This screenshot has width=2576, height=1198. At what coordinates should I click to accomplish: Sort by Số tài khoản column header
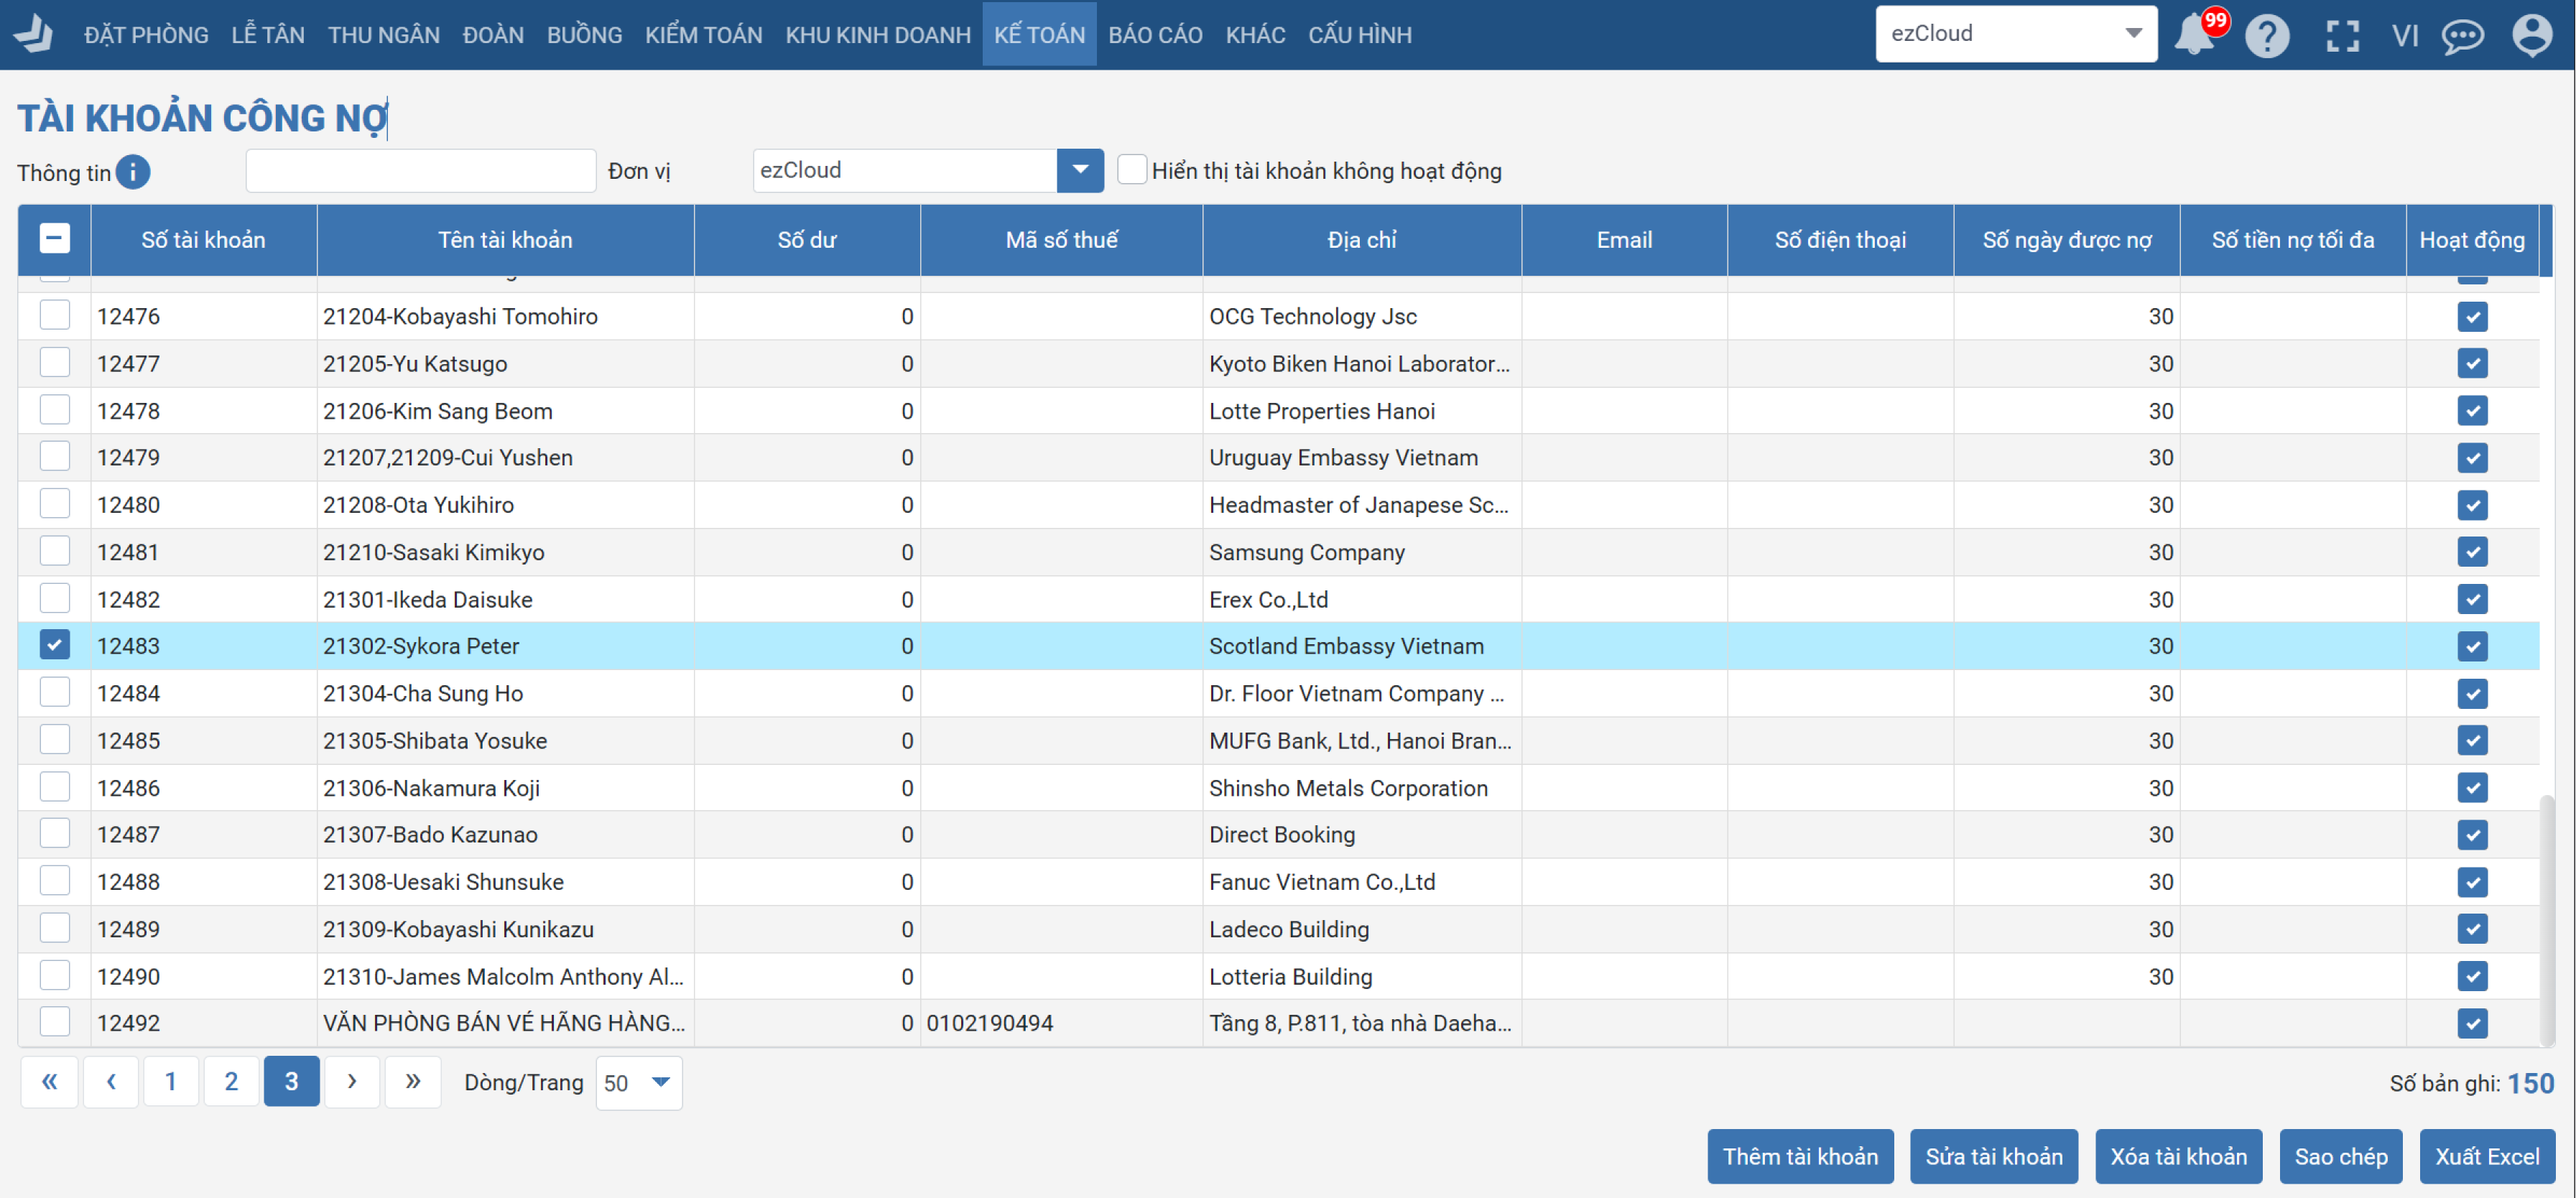point(203,240)
